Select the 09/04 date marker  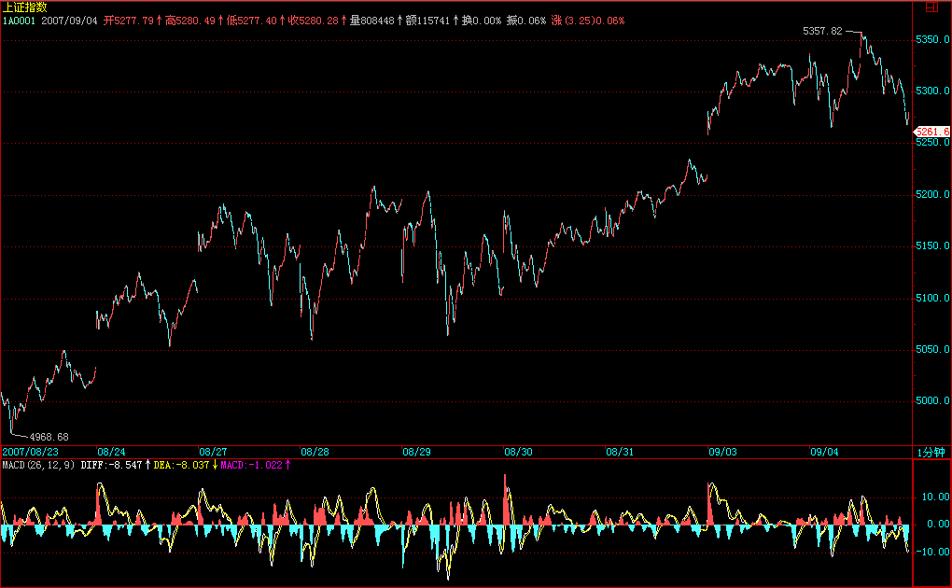coord(824,451)
